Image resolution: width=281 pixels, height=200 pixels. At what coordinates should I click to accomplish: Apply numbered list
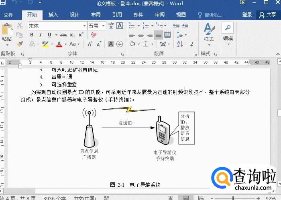[x=146, y=26]
